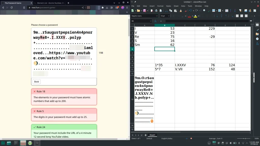Click column C header in Calc
This screenshot has width=260, height=146.
coord(185,25)
